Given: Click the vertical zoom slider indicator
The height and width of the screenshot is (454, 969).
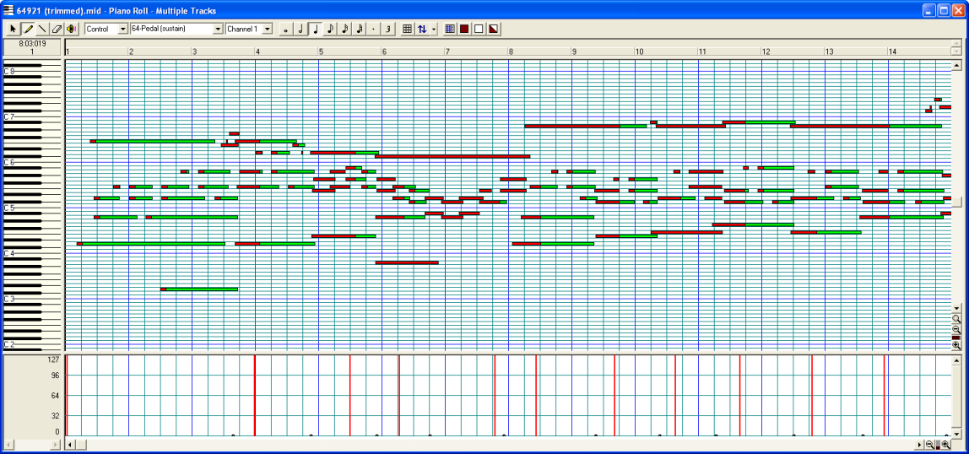Looking at the screenshot, I should [x=956, y=337].
